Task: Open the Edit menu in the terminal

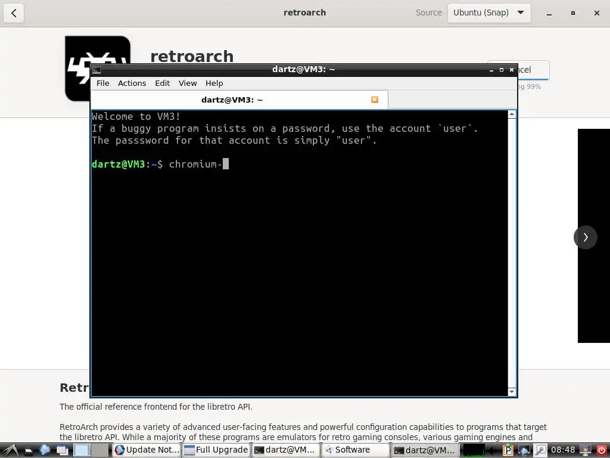Action: tap(162, 83)
